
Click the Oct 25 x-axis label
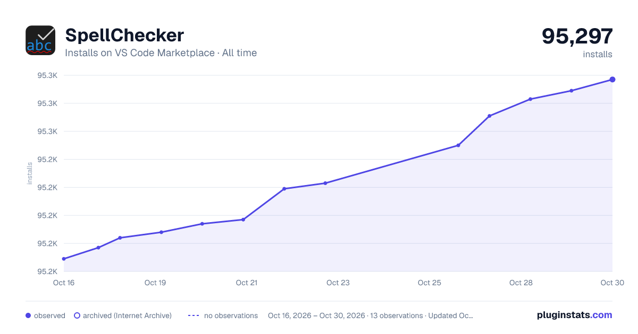click(x=430, y=283)
